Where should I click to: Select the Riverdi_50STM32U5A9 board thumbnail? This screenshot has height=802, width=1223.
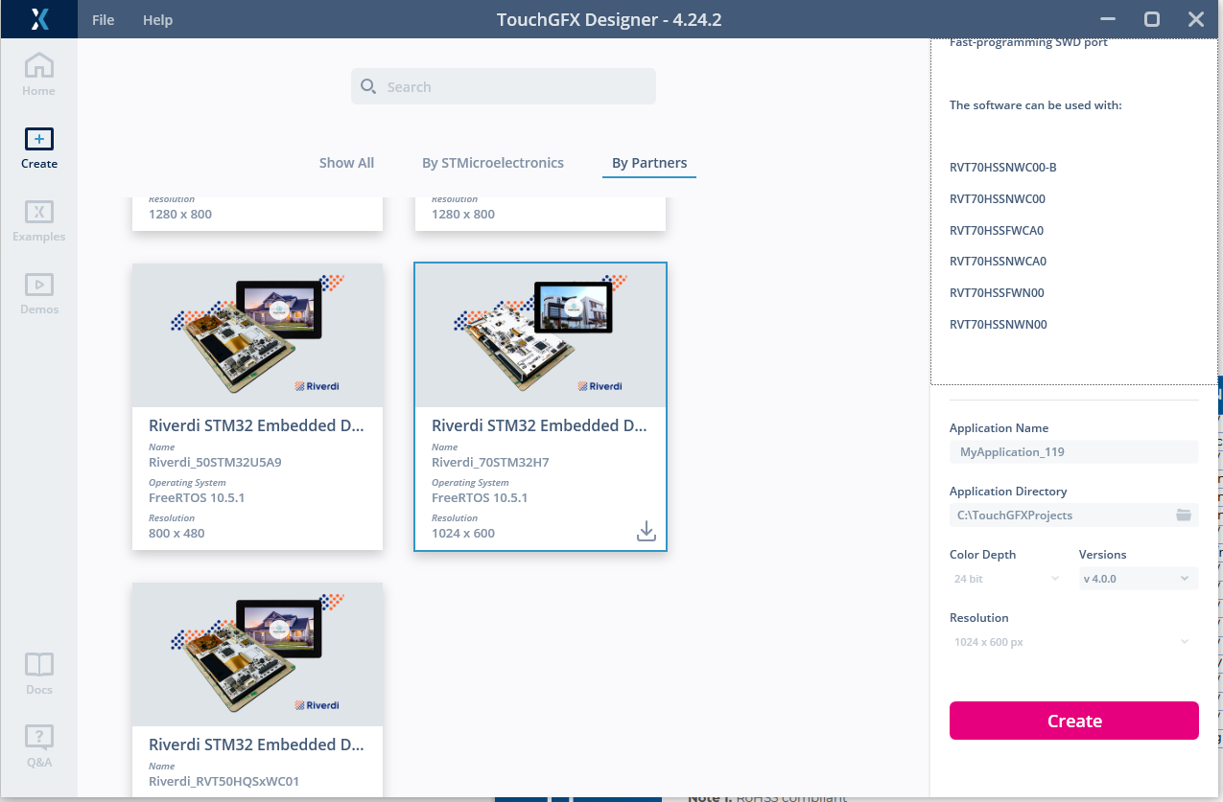(257, 334)
